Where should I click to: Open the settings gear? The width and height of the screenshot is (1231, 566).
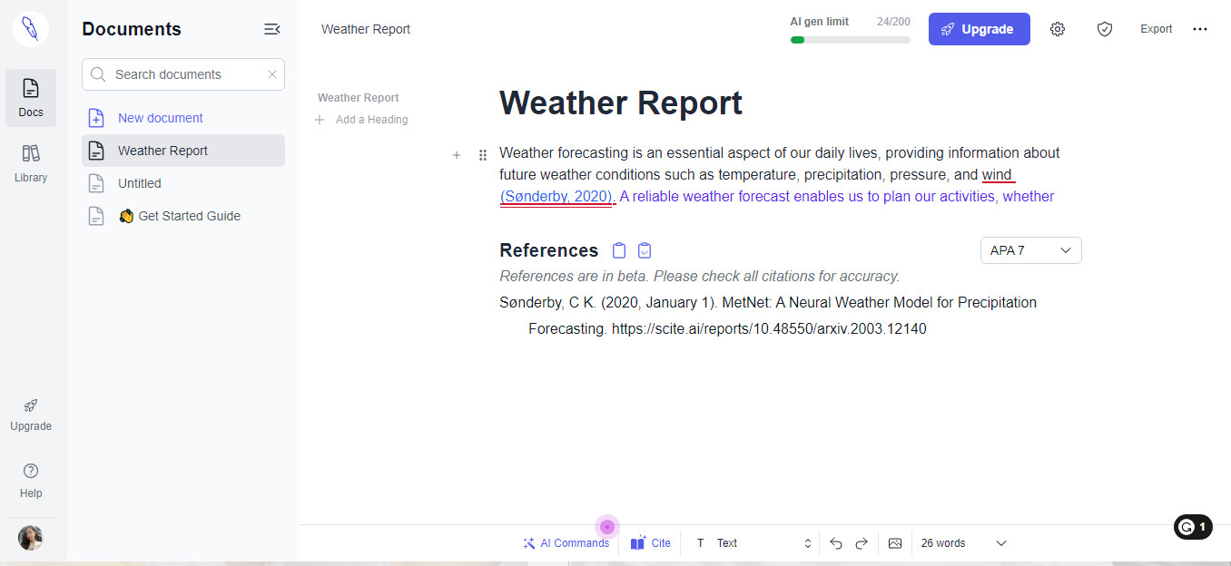1058,29
